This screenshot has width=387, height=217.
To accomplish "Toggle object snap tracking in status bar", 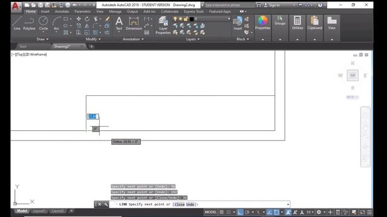I will tap(269, 212).
